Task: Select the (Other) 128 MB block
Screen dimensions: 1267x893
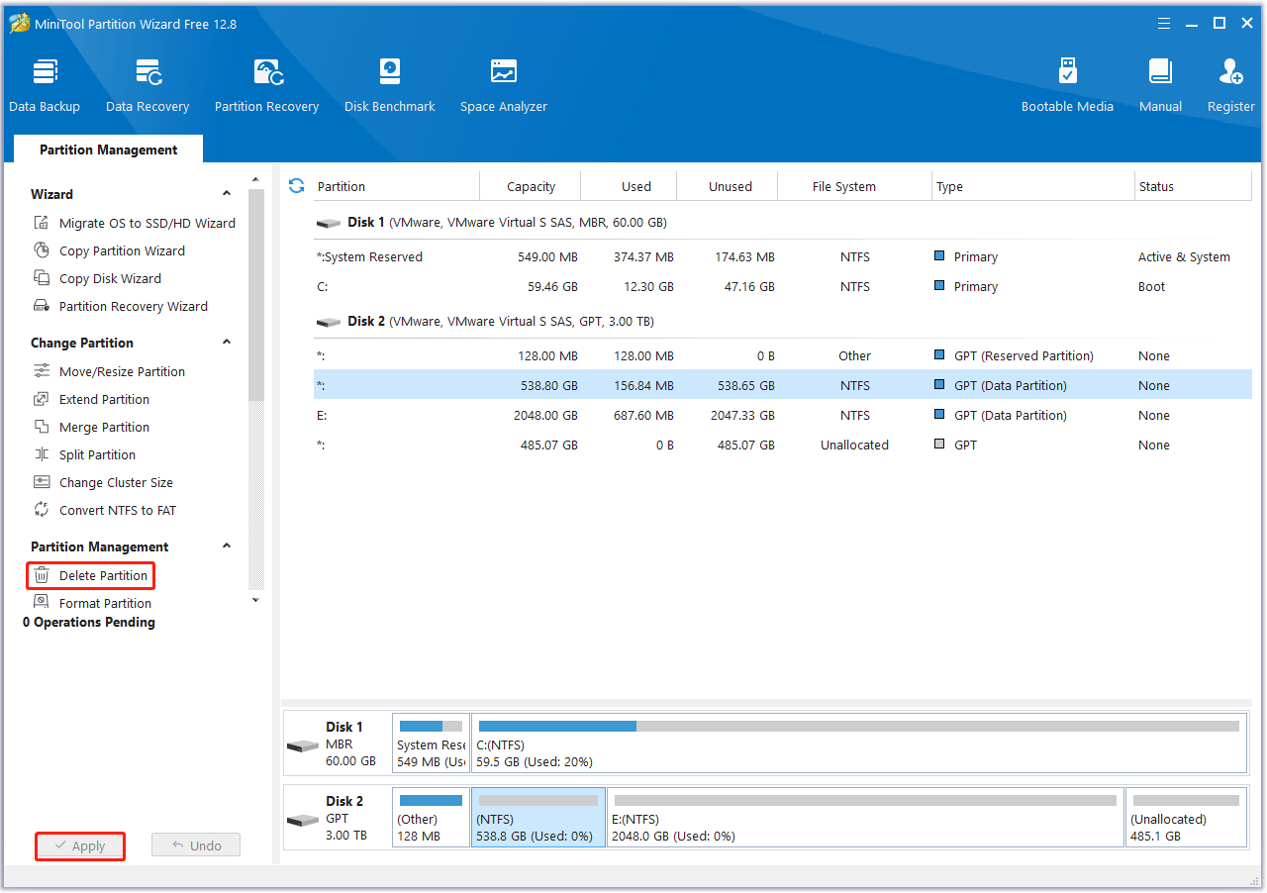Action: tap(431, 818)
